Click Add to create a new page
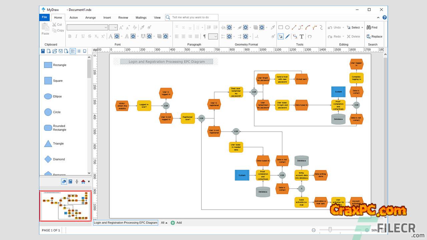427x240 pixels. 176,223
